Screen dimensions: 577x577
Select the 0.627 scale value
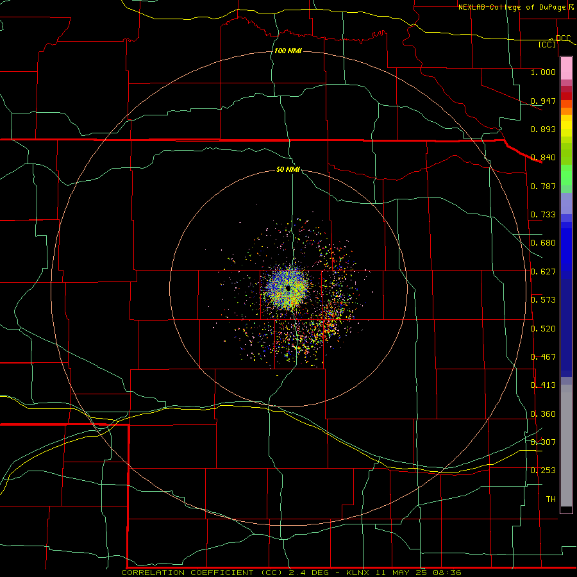click(543, 272)
